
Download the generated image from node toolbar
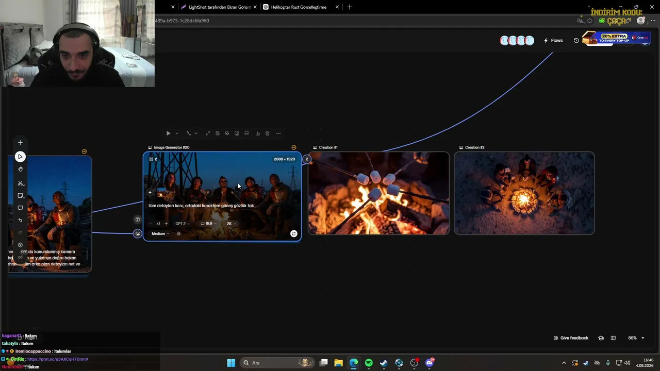click(x=257, y=133)
